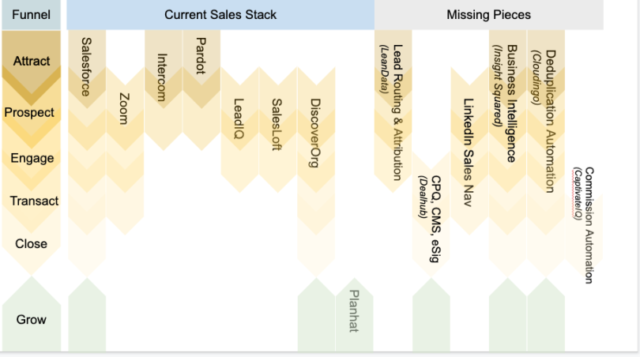Click the Prospect funnel stage label
Screen dimensions: 640x357
29,112
